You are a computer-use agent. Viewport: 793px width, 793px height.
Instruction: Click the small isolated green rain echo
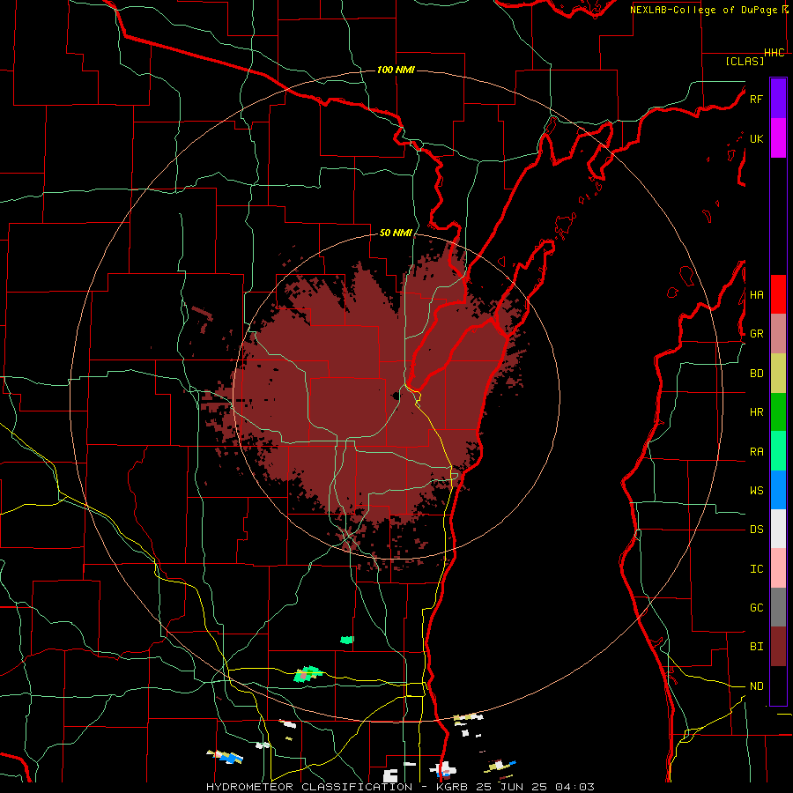[347, 640]
